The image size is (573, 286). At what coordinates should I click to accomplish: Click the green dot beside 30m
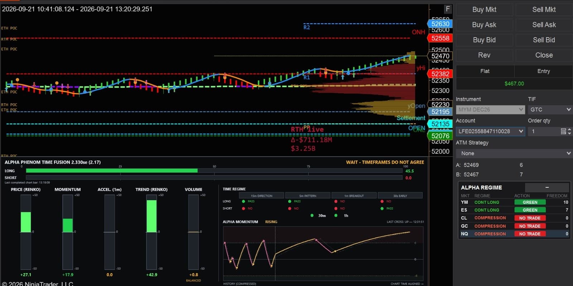point(312,216)
